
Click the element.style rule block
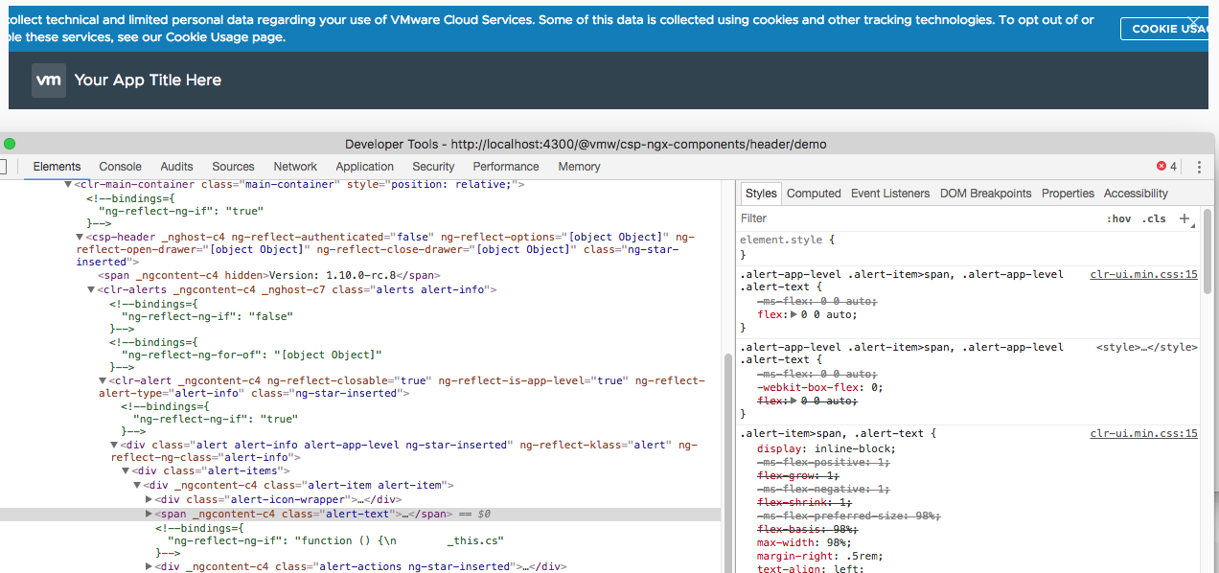(970, 247)
